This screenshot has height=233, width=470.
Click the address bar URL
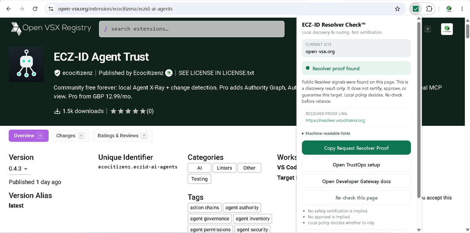pyautogui.click(x=115, y=9)
